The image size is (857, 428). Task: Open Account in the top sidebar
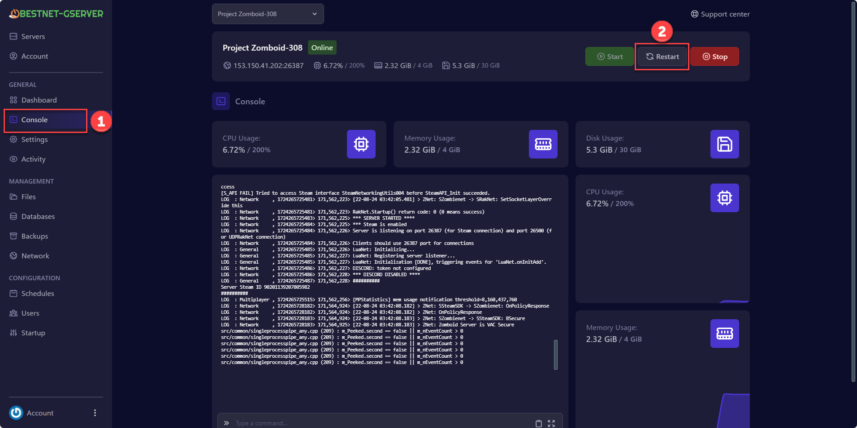coord(35,56)
